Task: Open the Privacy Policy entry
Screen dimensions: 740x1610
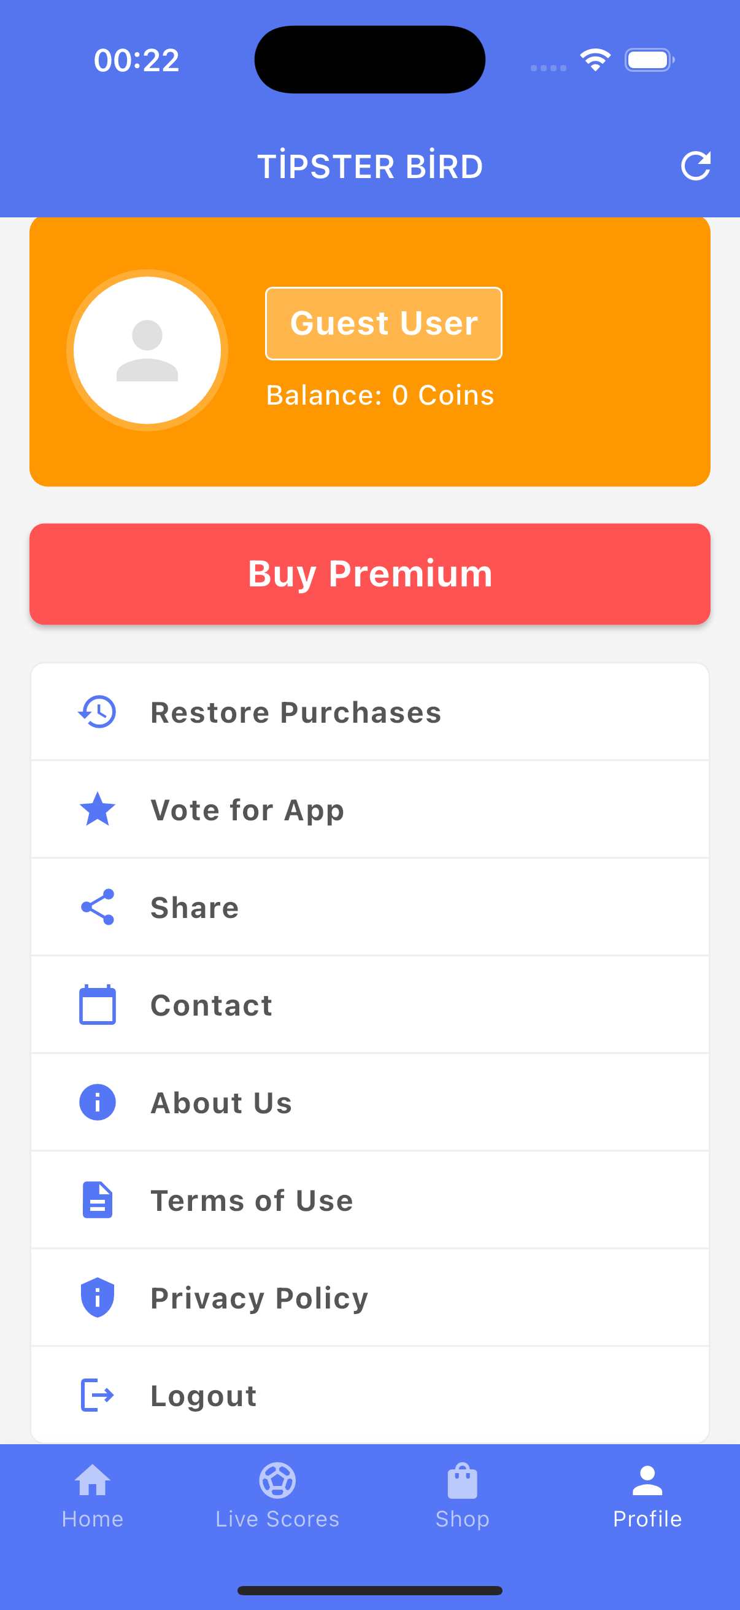Action: pyautogui.click(x=259, y=1298)
